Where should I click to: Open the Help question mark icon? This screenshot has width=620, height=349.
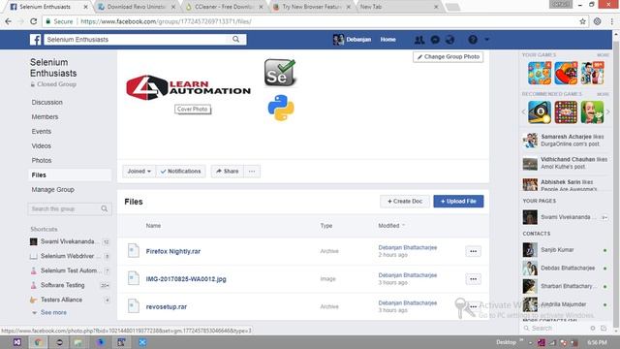473,40
